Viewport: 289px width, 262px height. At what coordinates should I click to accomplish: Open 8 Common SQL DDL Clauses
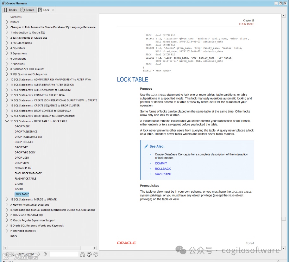pos(27,69)
